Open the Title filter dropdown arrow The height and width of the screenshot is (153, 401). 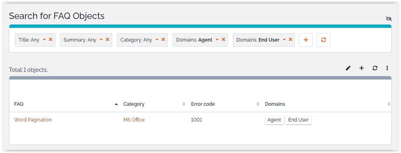(x=44, y=40)
